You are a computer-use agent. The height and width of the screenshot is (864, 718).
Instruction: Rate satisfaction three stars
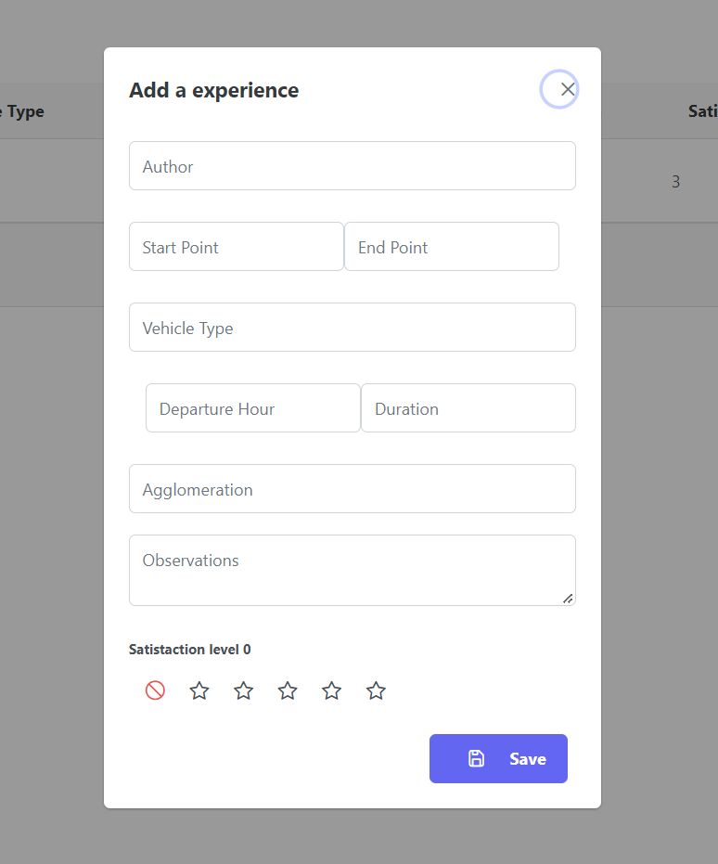pos(288,690)
